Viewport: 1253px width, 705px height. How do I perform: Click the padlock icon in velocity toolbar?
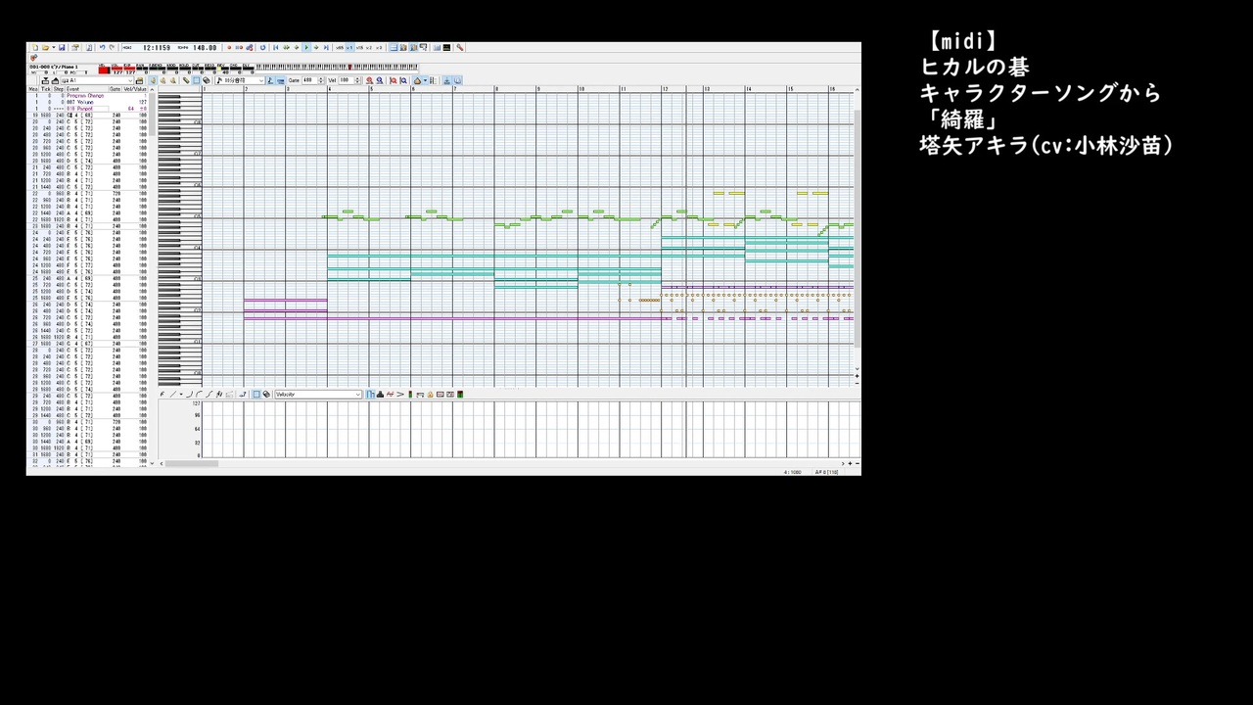pos(430,395)
